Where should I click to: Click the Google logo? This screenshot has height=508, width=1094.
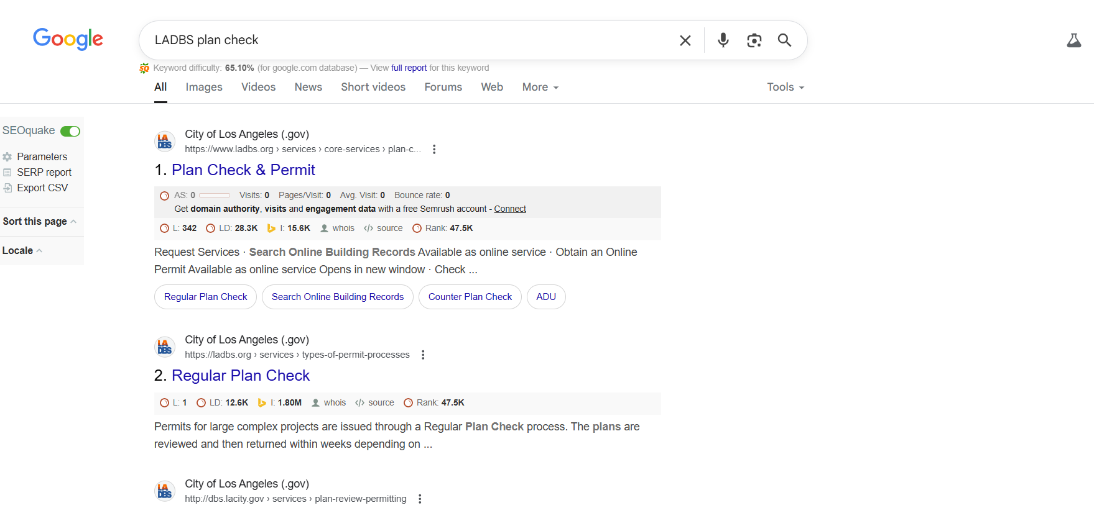pyautogui.click(x=68, y=39)
